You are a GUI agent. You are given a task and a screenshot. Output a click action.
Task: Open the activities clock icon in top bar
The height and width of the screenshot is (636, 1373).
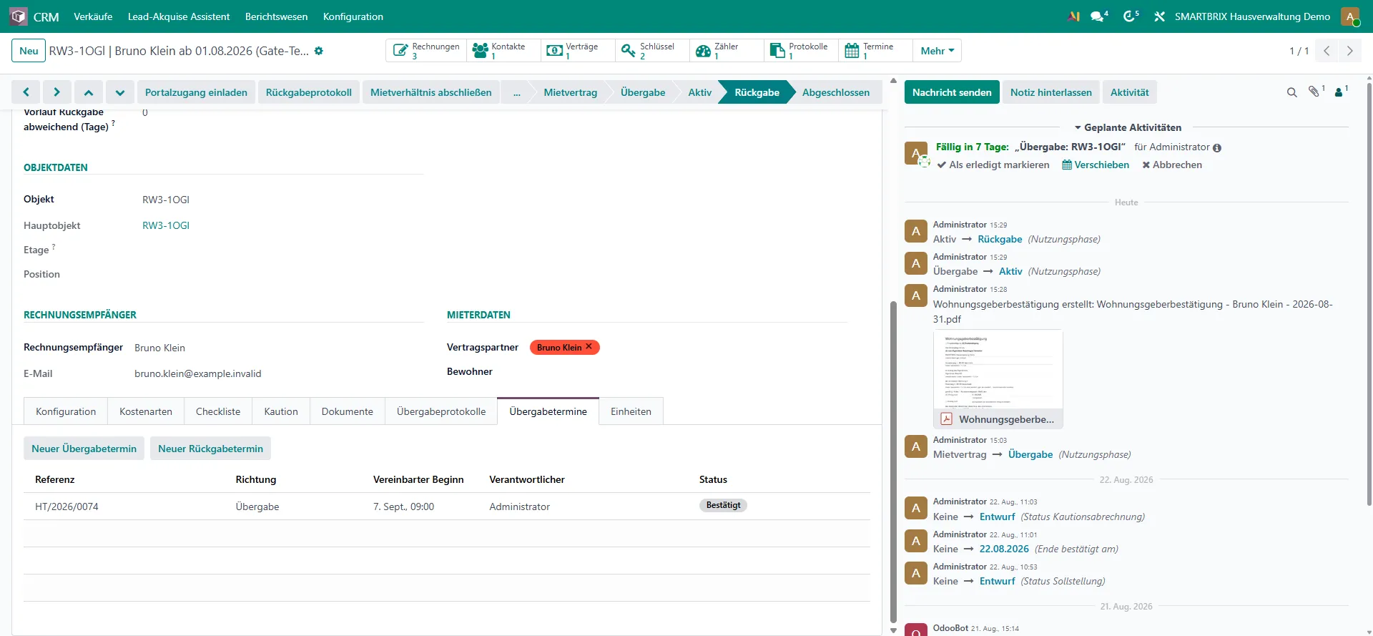(x=1131, y=16)
